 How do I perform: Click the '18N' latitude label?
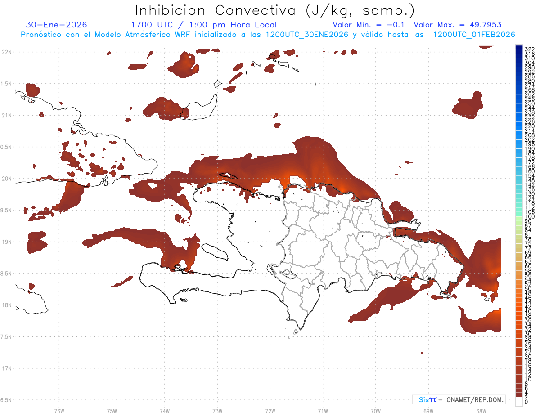pos(7,305)
